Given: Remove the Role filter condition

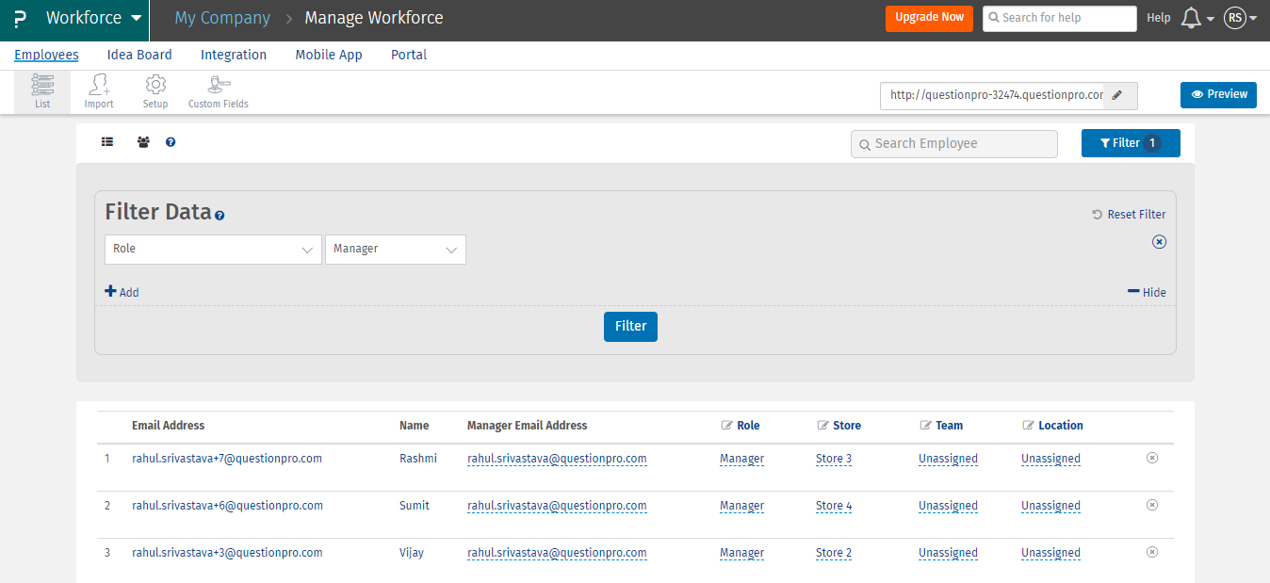Looking at the screenshot, I should click(x=1159, y=242).
